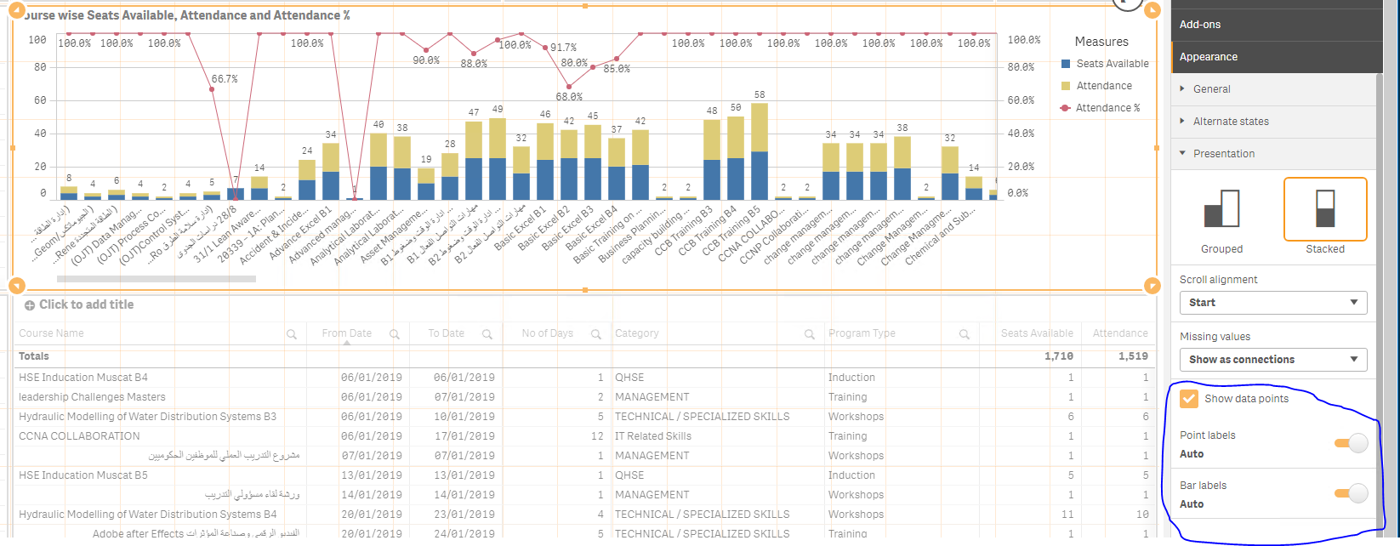Toggle the Point labels Auto switch

click(1351, 443)
